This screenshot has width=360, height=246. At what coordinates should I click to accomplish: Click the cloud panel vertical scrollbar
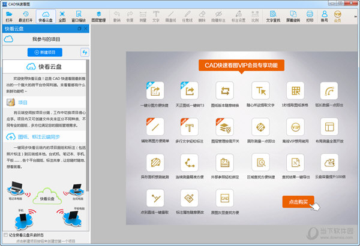(x=88, y=126)
